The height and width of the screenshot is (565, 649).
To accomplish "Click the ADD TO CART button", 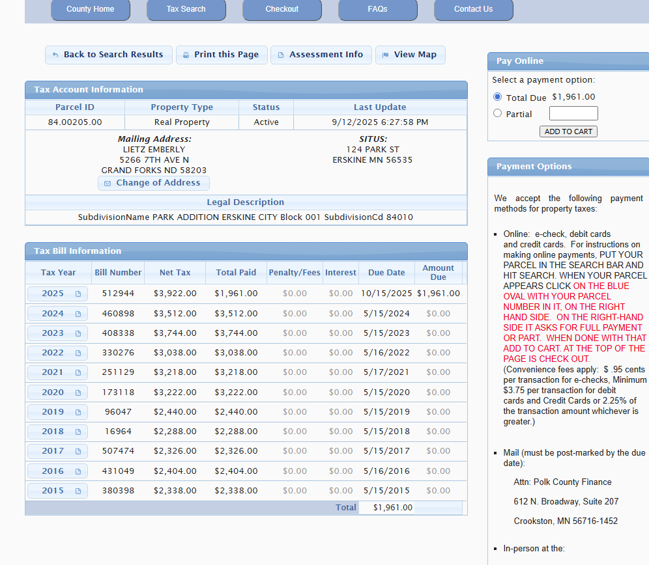I will tap(568, 131).
